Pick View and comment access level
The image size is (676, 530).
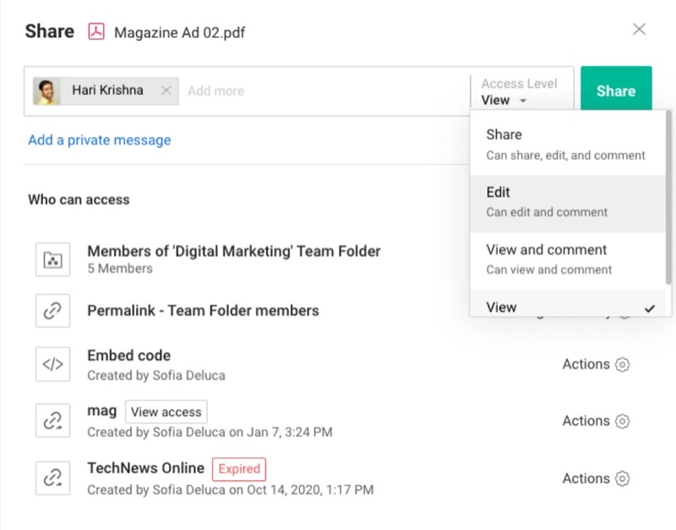pyautogui.click(x=565, y=259)
